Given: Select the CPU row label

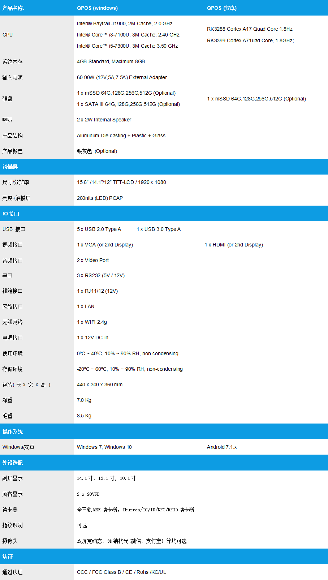Looking at the screenshot, I should click(8, 35).
